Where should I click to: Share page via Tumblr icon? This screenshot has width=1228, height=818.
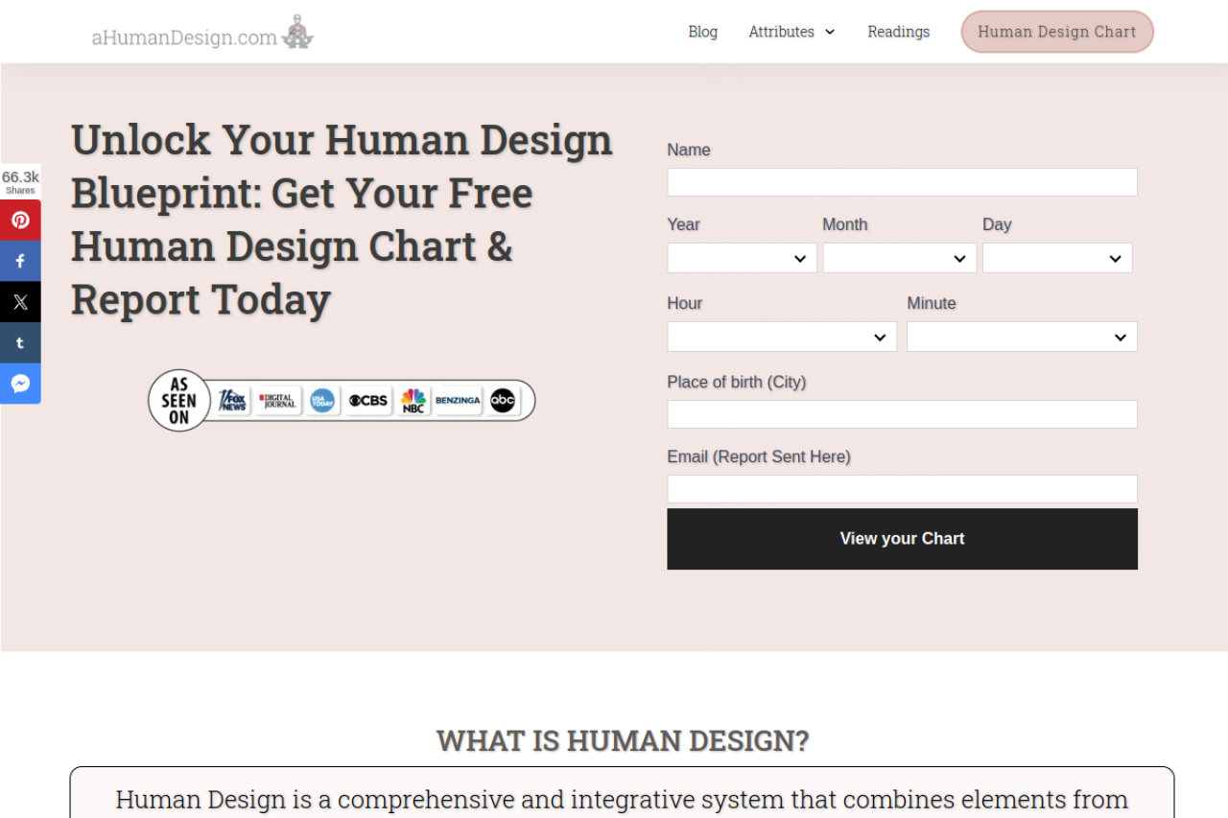[20, 342]
